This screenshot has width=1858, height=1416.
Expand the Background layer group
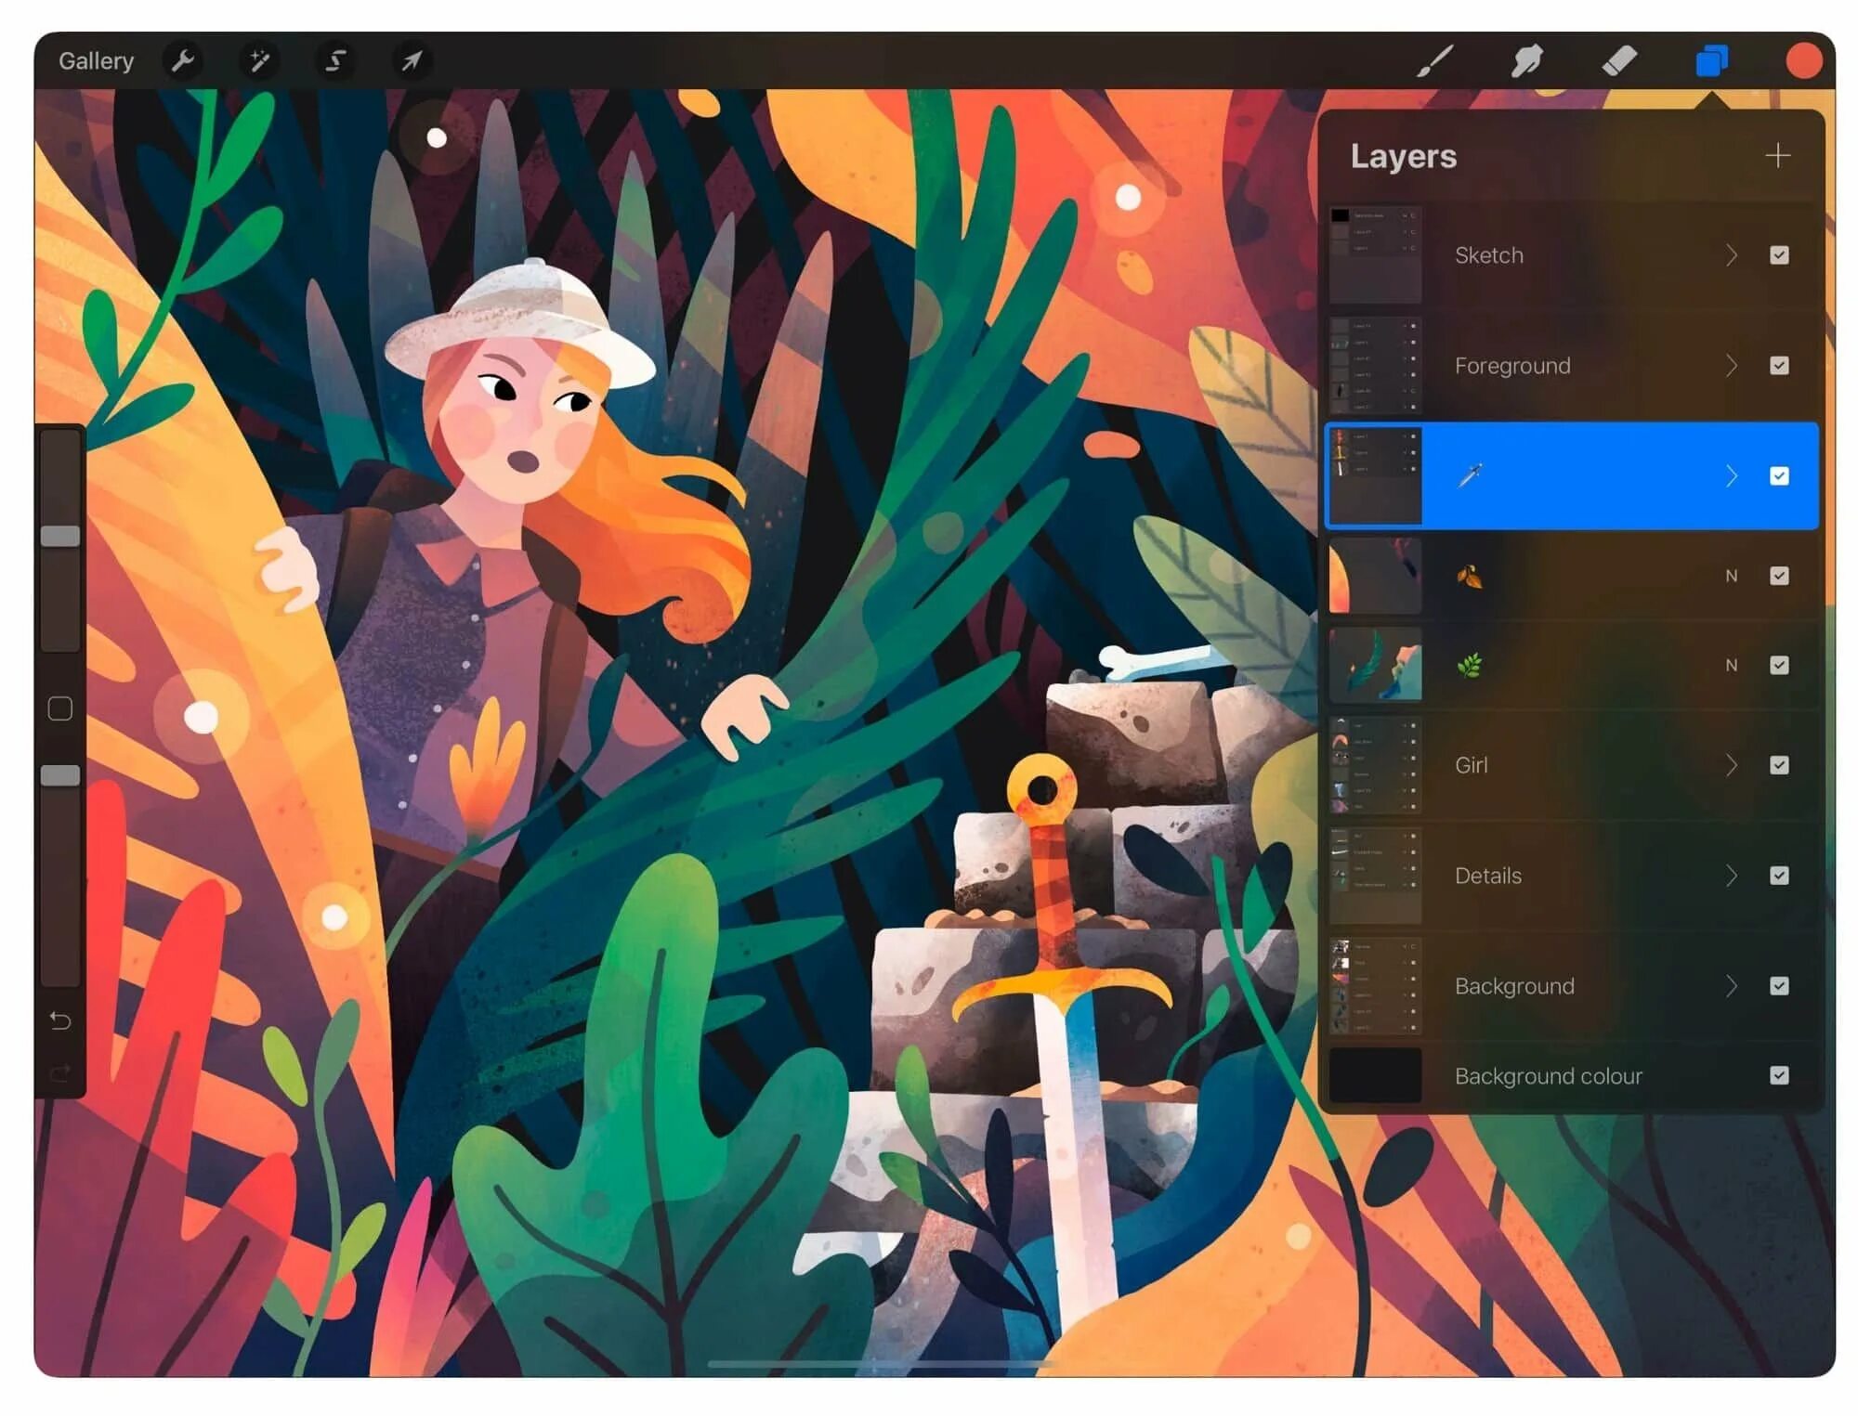pyautogui.click(x=1731, y=986)
